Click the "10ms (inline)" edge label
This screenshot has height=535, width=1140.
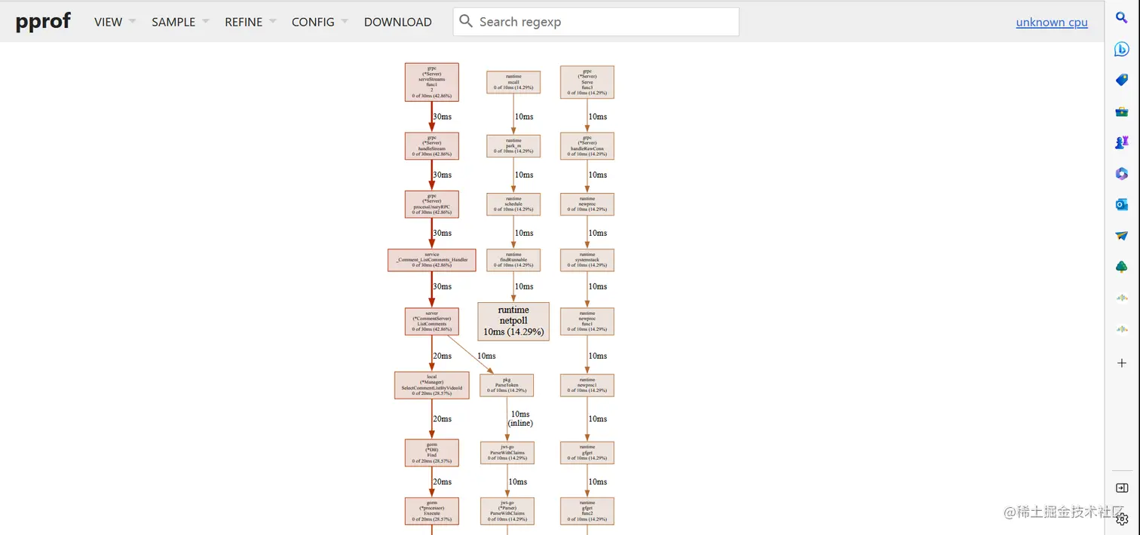[x=521, y=419]
